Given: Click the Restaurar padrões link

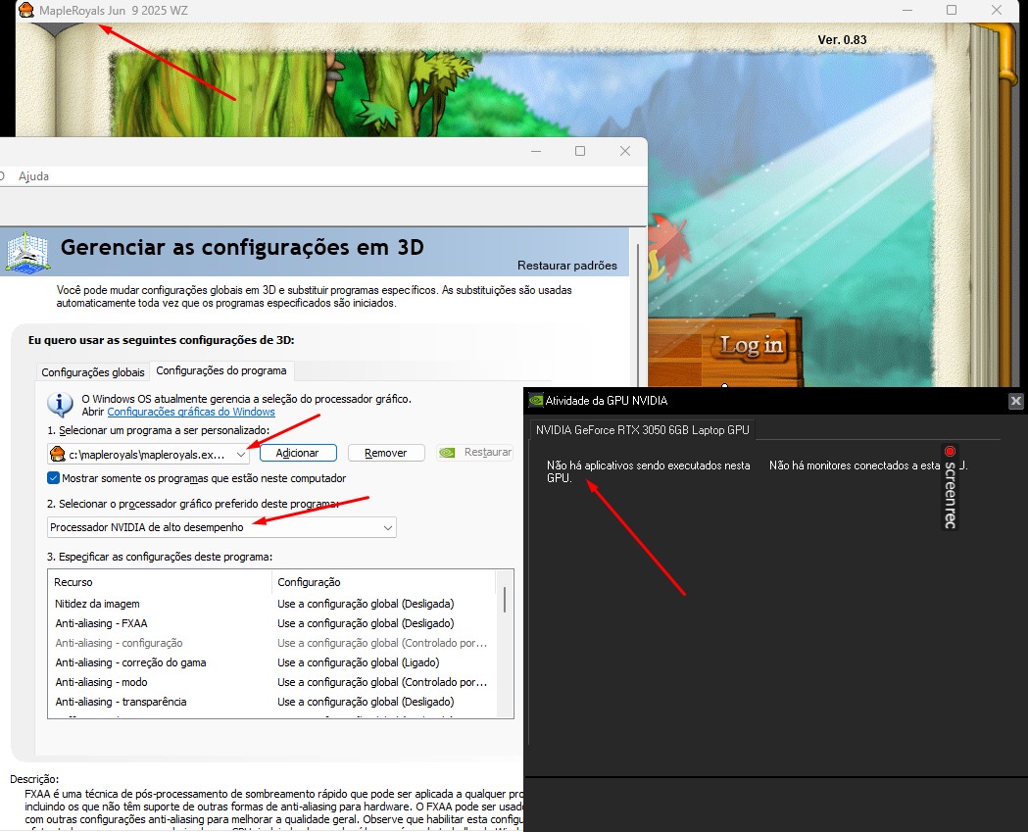Looking at the screenshot, I should click(566, 266).
